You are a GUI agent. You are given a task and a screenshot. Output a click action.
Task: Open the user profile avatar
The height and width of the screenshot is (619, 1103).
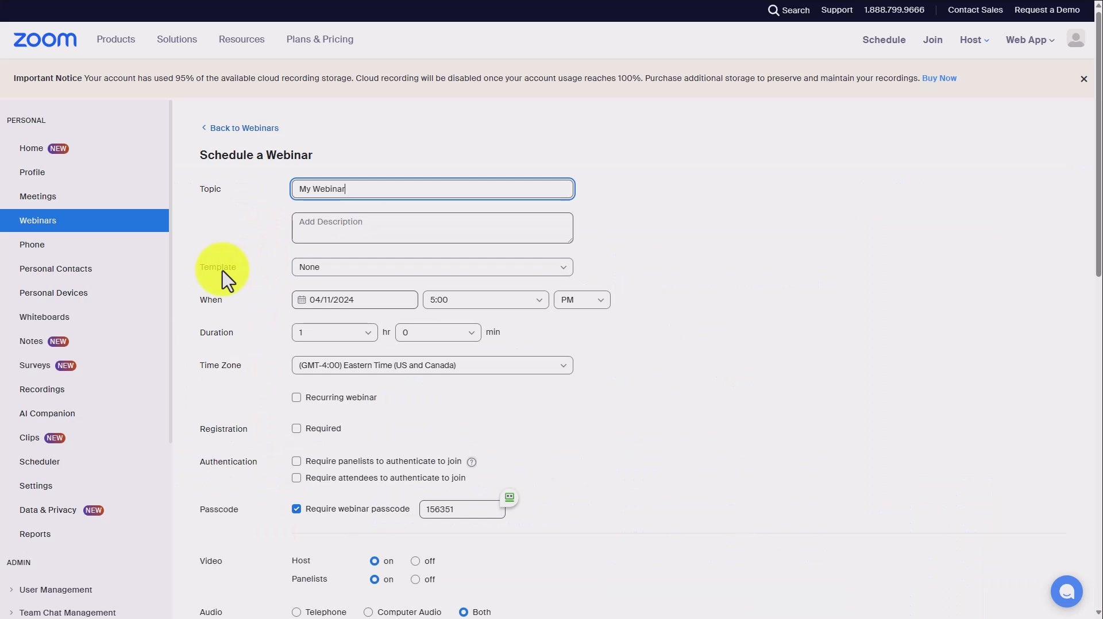(1075, 39)
